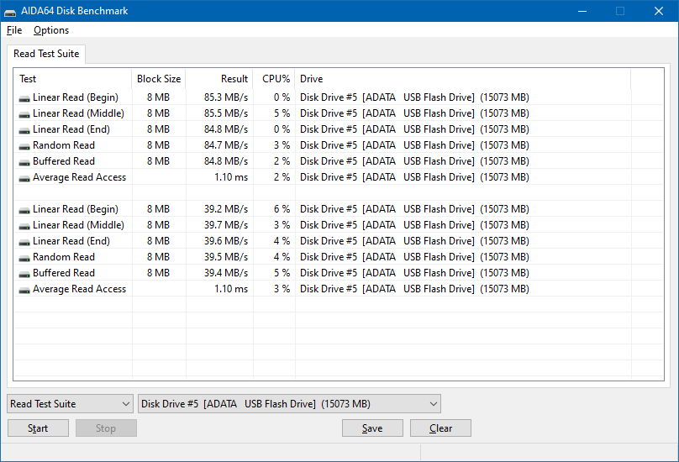Clear the results list
Screen dimensions: 679x462
[440, 428]
